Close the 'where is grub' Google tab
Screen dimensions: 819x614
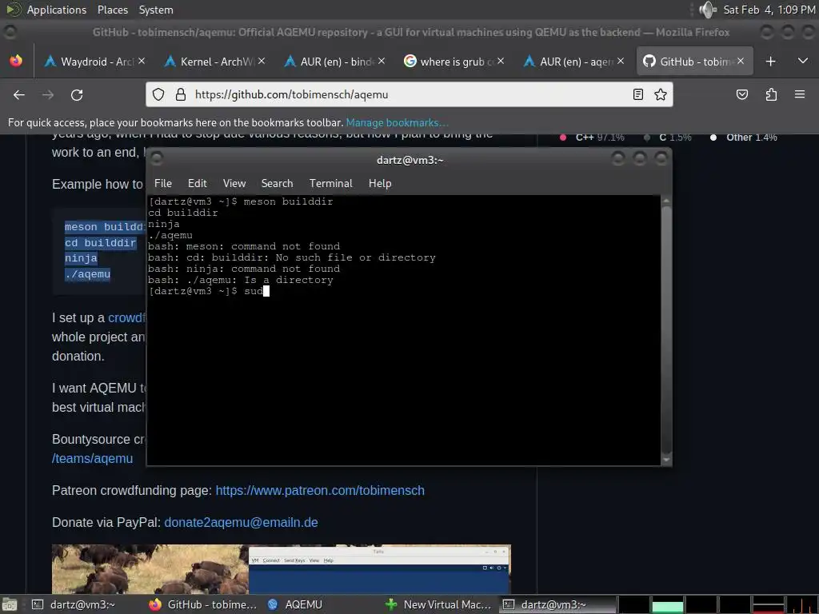[x=501, y=61]
